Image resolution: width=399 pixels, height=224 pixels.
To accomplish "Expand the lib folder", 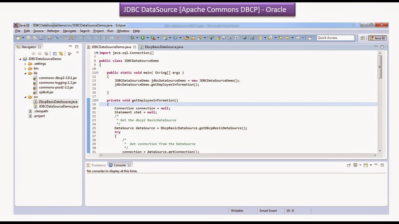I will coord(25,73).
